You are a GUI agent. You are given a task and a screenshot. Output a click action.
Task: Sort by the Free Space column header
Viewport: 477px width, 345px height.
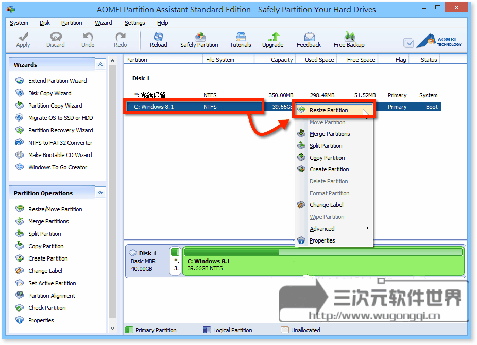pyautogui.click(x=357, y=60)
